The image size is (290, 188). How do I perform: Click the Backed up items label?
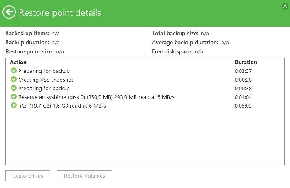27,34
